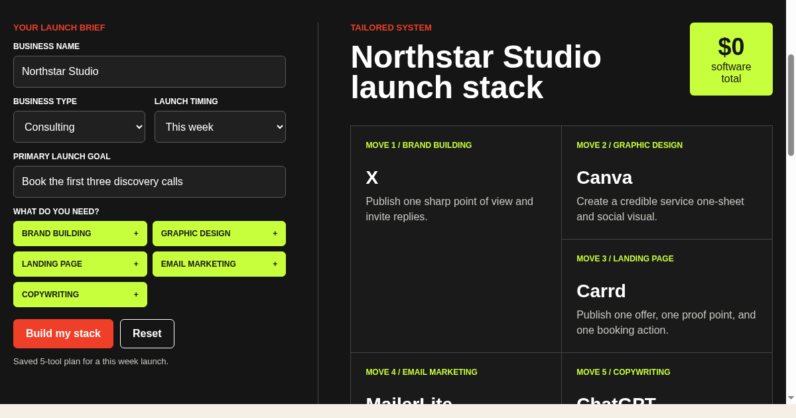The height and width of the screenshot is (418, 796).
Task: Click the scrollbar down arrow
Action: point(791,397)
